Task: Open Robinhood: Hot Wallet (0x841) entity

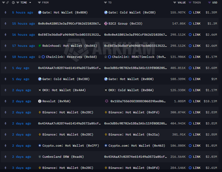Action: pos(70,46)
